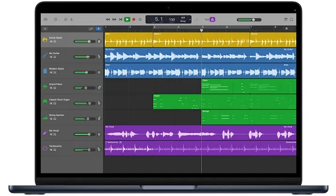
Task: Add a new track with plus button
Action: [45, 29]
